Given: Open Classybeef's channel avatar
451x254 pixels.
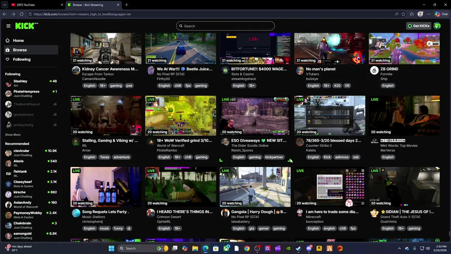Looking at the screenshot, I should [8, 184].
